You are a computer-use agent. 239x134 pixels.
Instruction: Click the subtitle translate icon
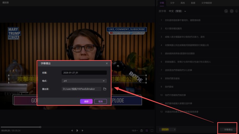[x=226, y=11]
